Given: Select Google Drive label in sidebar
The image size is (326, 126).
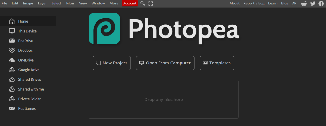Looking at the screenshot, I should [x=29, y=70].
